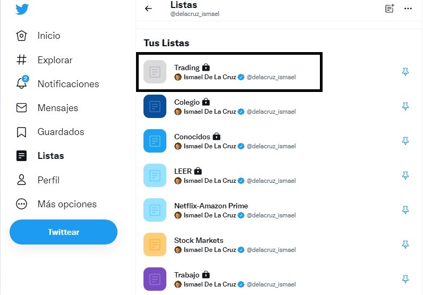Open Explorar hashtag icon
Screen dimensions: 423x295
21,60
